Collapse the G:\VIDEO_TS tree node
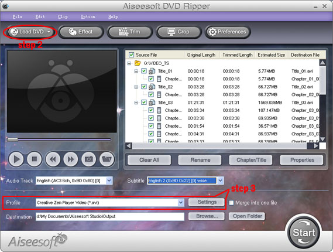 point(129,63)
